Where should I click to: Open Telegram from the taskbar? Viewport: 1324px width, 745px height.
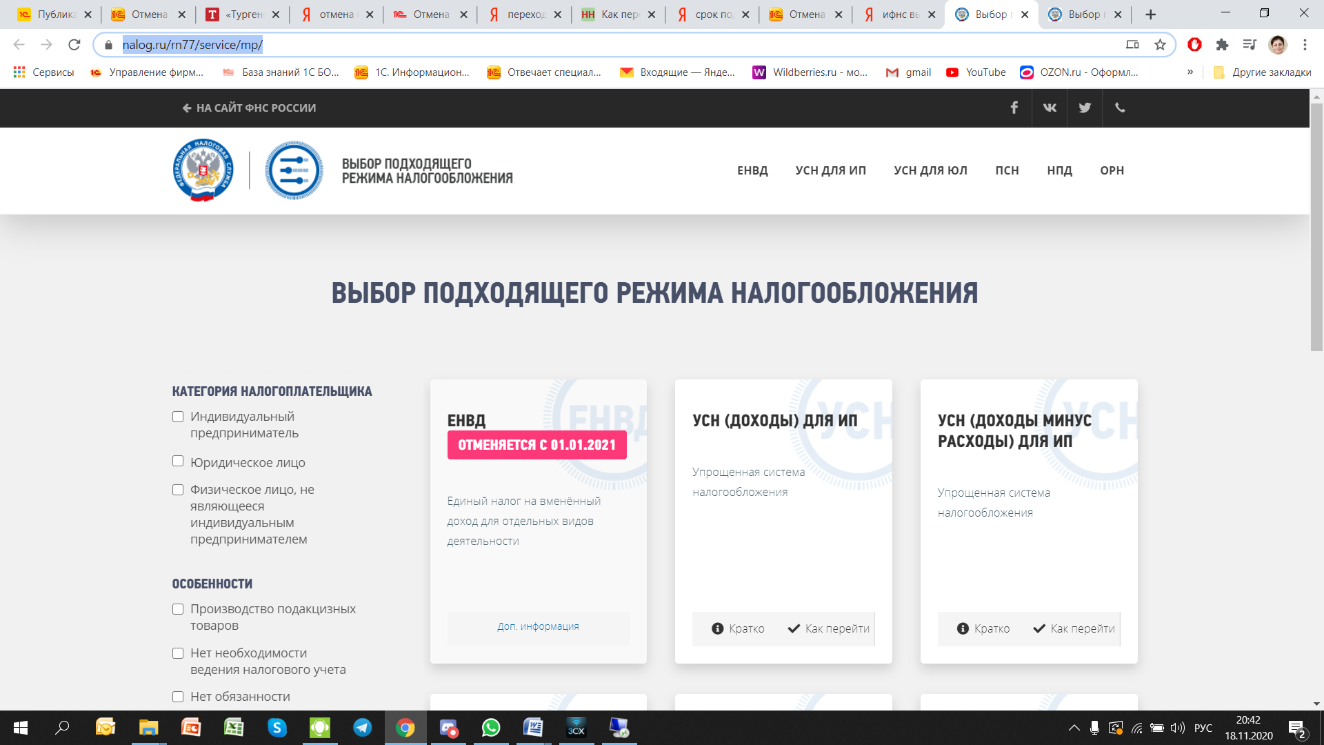coord(362,728)
